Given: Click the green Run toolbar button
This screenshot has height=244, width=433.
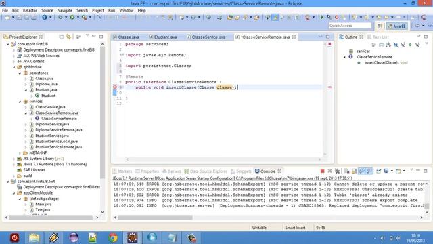Looking at the screenshot, I should point(72,18).
